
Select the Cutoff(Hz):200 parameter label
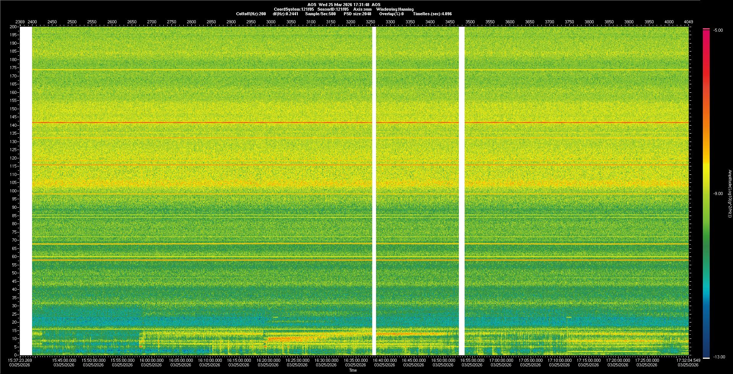(x=251, y=14)
